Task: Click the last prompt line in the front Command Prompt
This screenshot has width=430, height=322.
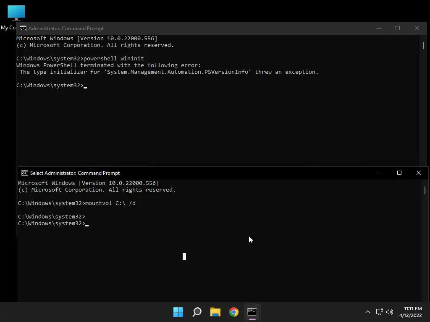Action: coord(53,223)
